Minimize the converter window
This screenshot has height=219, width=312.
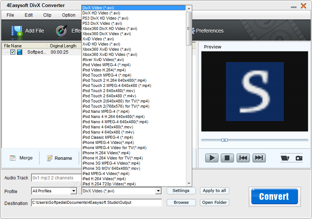(x=294, y=7)
